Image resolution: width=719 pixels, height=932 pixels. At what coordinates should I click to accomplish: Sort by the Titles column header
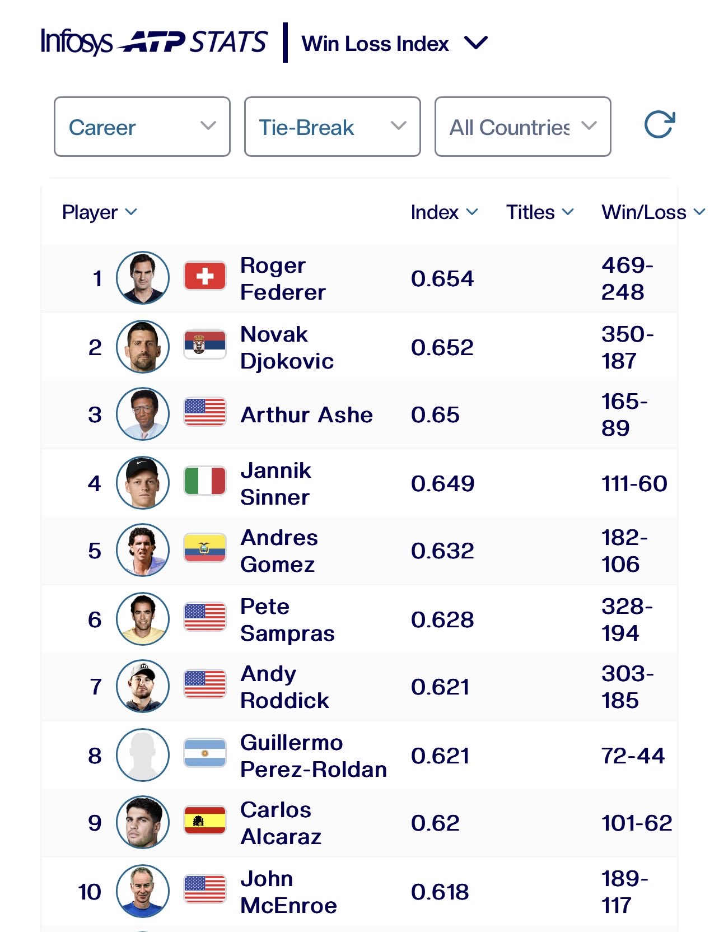(x=540, y=212)
